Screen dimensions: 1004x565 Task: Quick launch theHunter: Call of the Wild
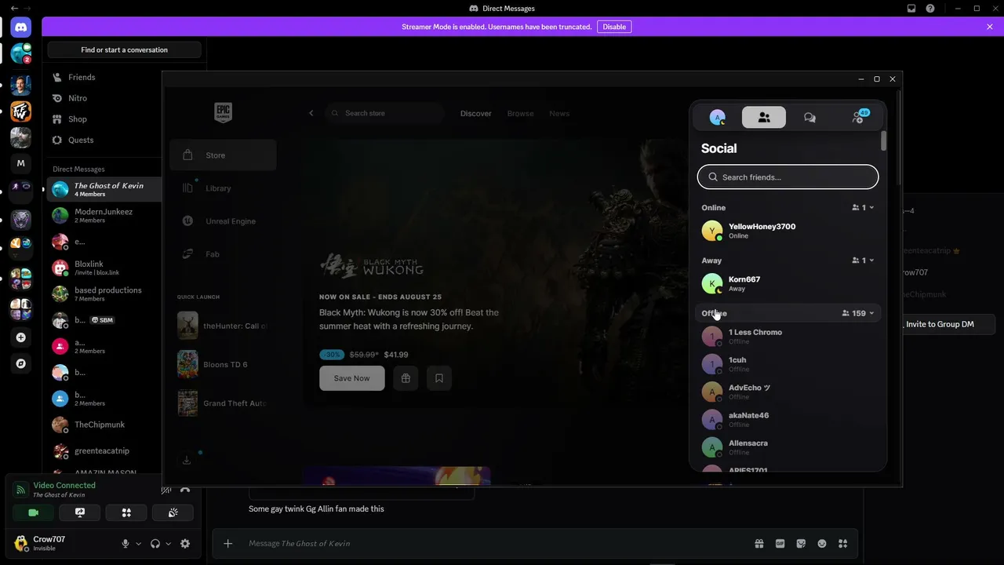(223, 326)
